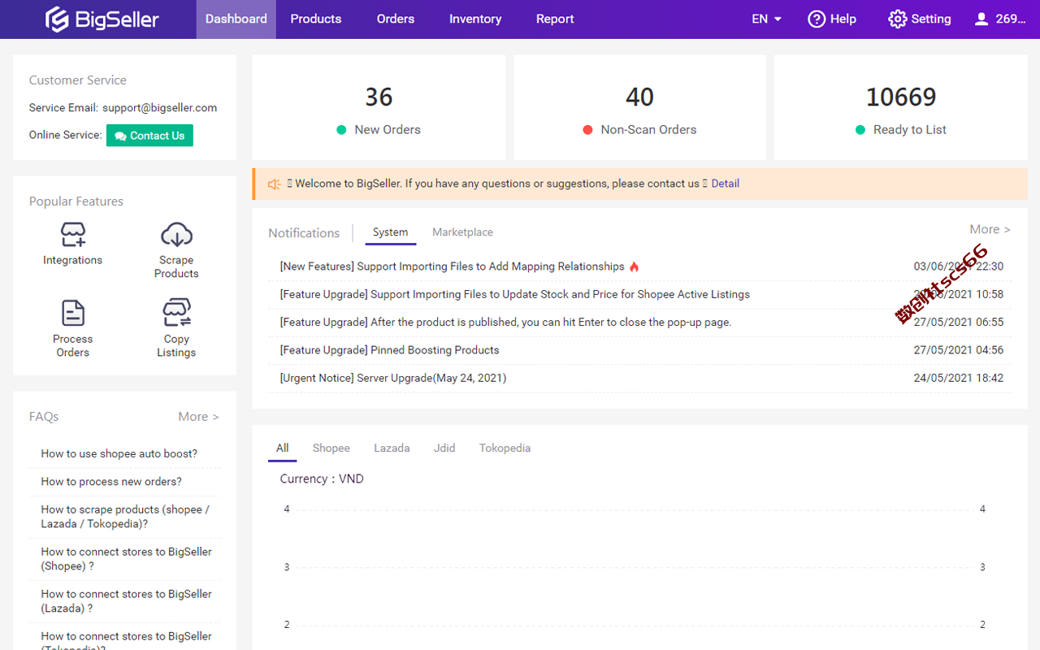This screenshot has width=1040, height=650.
Task: Open the Products menu
Action: click(316, 19)
